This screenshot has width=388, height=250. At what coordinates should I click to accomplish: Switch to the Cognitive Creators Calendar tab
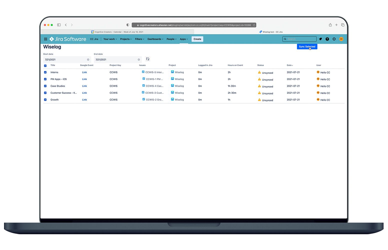[117, 32]
